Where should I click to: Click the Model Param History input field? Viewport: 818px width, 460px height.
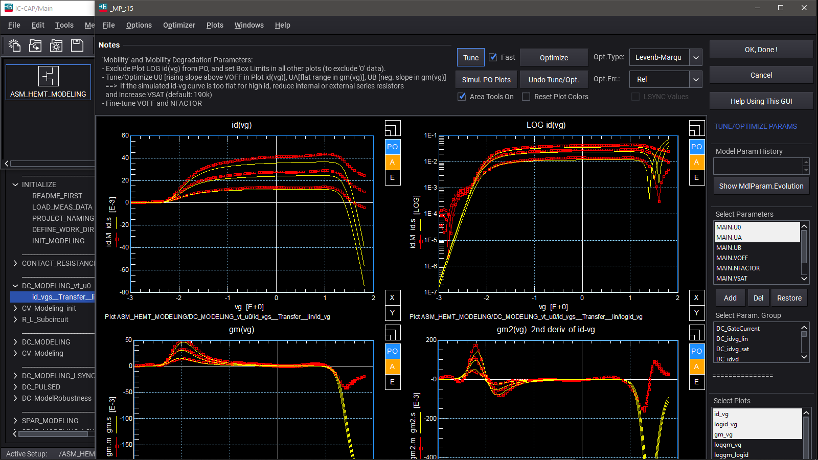click(757, 166)
